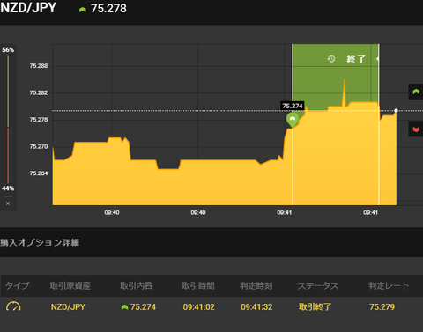The image size is (423, 332).
Task: Click the NZD/JPY title in the header
Action: (28, 8)
